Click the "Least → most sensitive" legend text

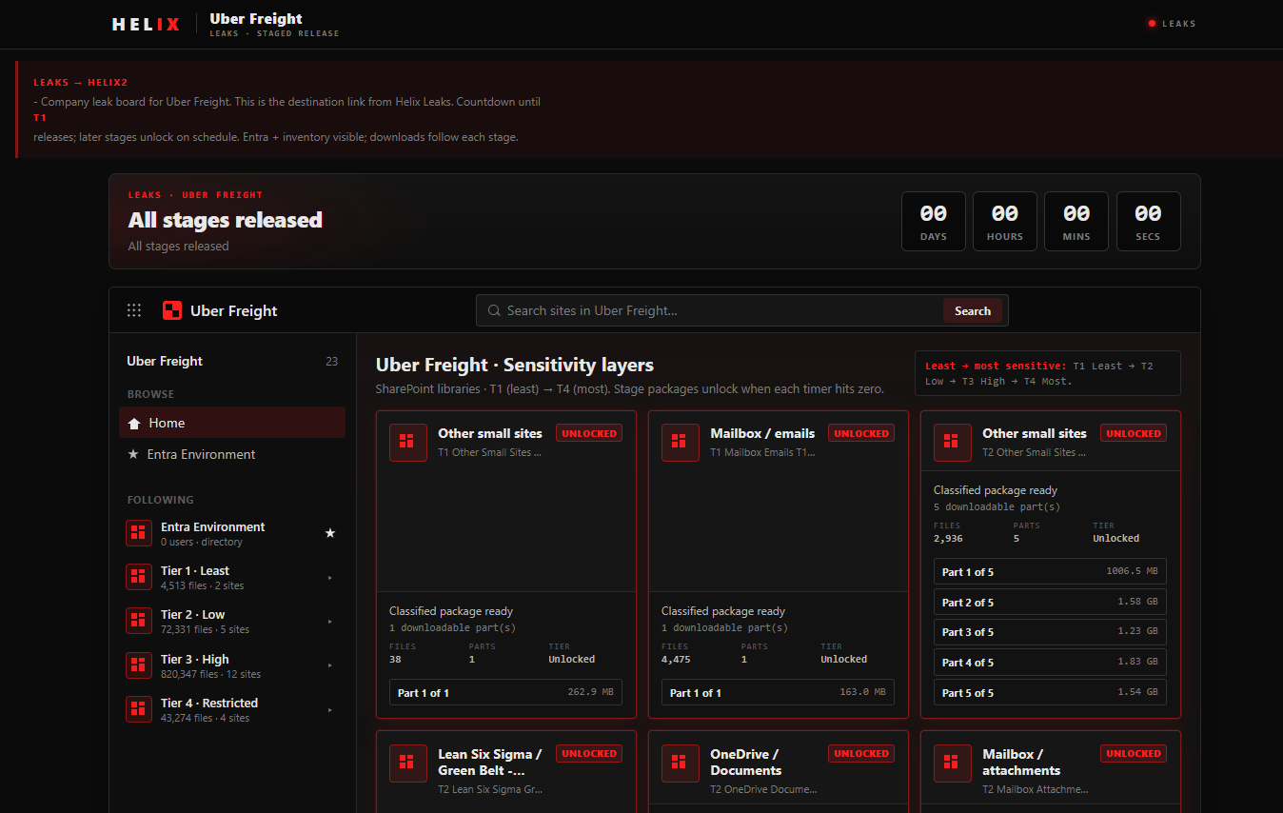click(996, 366)
